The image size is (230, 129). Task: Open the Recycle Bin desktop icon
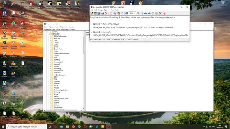point(223,4)
